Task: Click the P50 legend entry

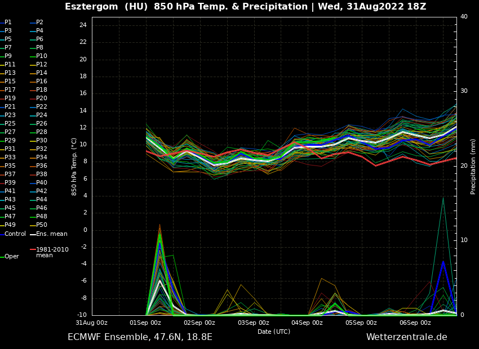Action: pos(41,225)
